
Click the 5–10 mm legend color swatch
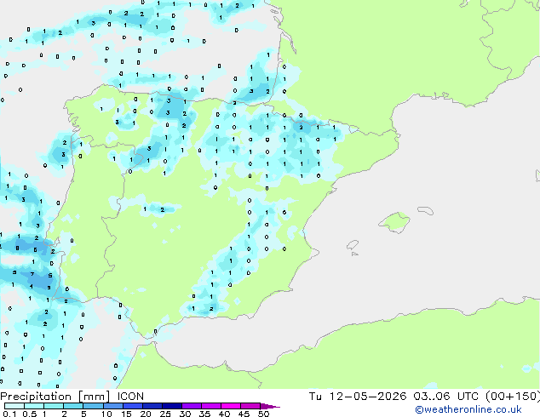(x=93, y=406)
